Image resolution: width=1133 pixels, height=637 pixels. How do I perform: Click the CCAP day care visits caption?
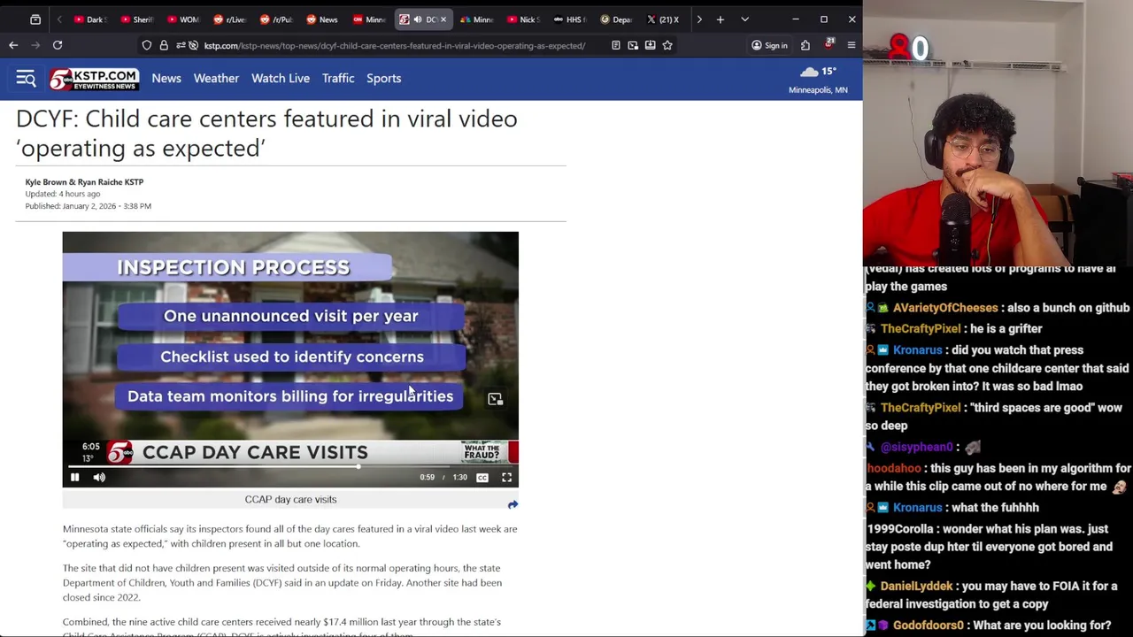290,500
